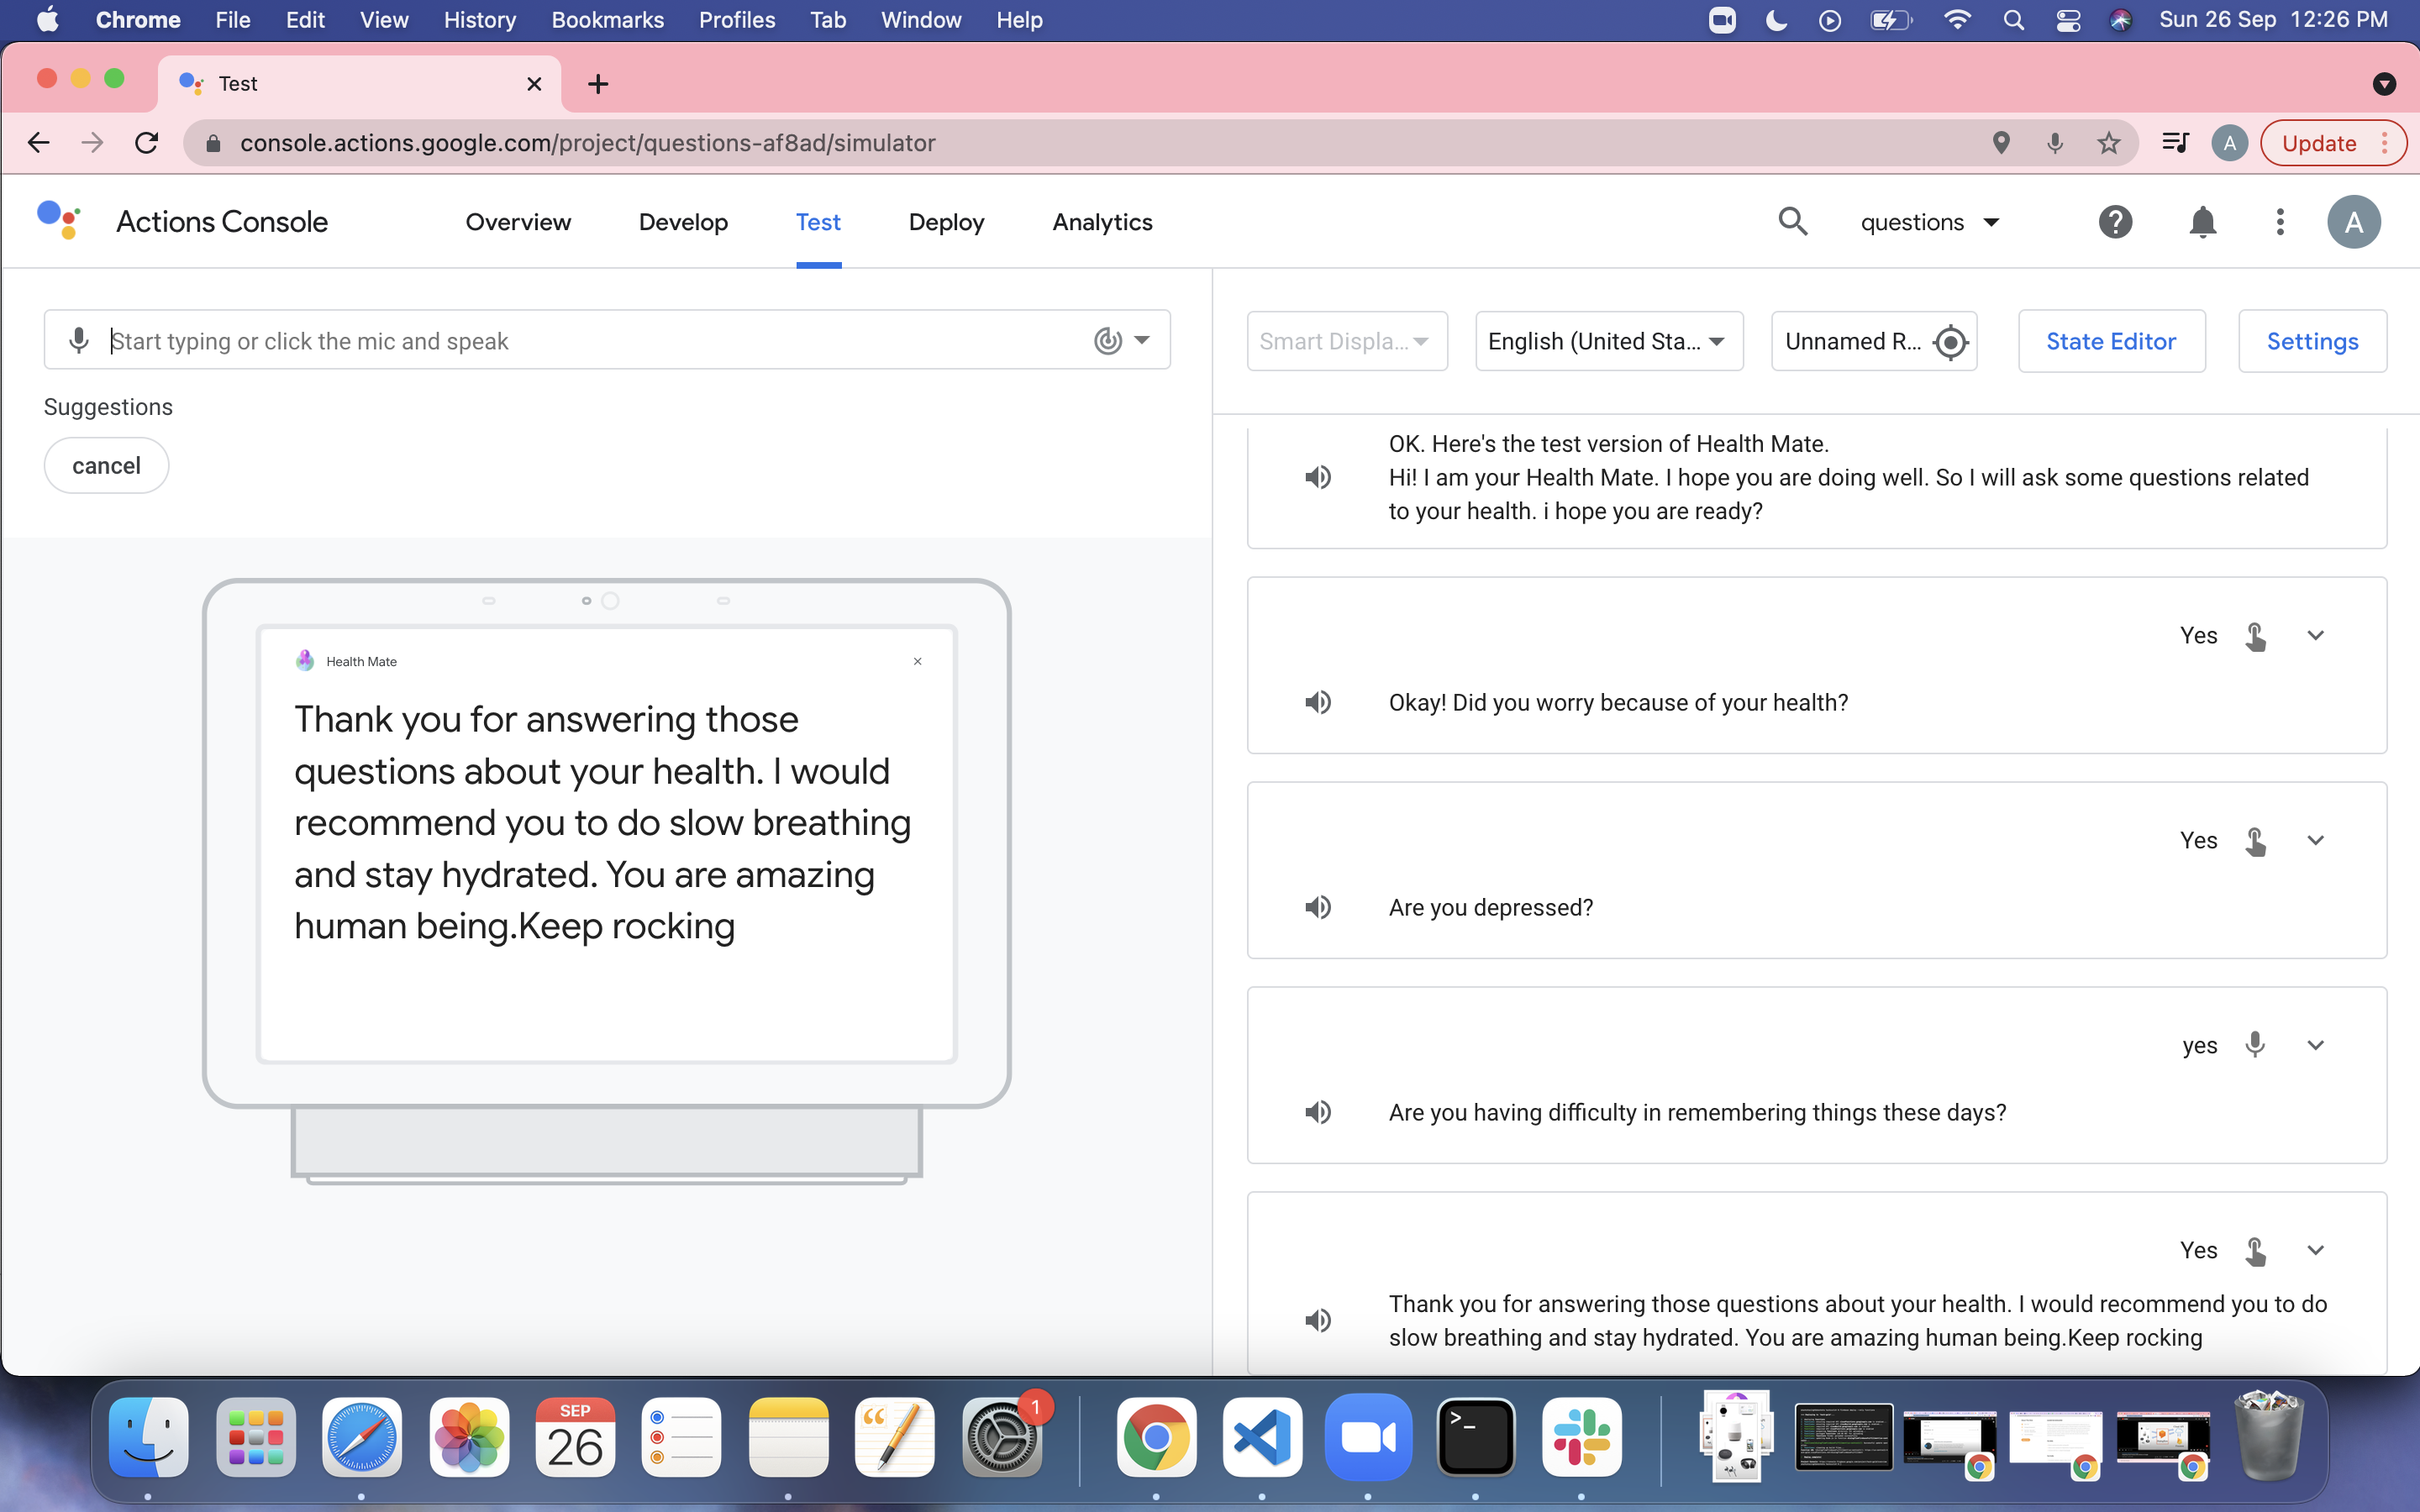Click the State Editor button
This screenshot has width=2420, height=1512.
2110,341
